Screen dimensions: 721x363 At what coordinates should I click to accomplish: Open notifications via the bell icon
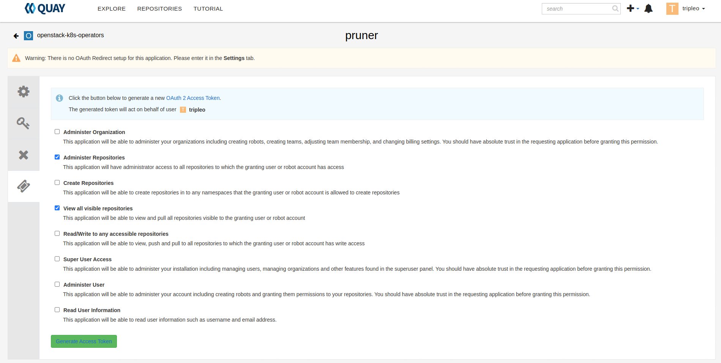(648, 8)
